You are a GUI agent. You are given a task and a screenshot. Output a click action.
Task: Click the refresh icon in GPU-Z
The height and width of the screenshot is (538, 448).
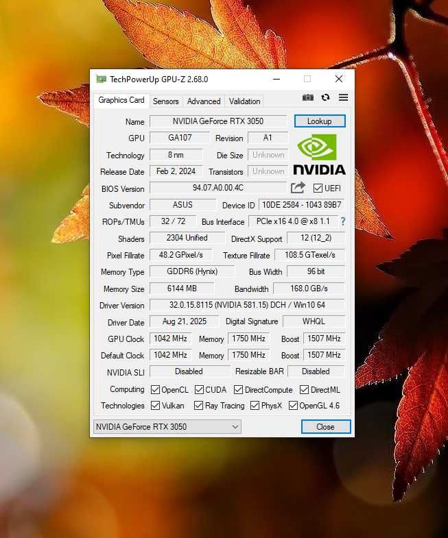[325, 97]
